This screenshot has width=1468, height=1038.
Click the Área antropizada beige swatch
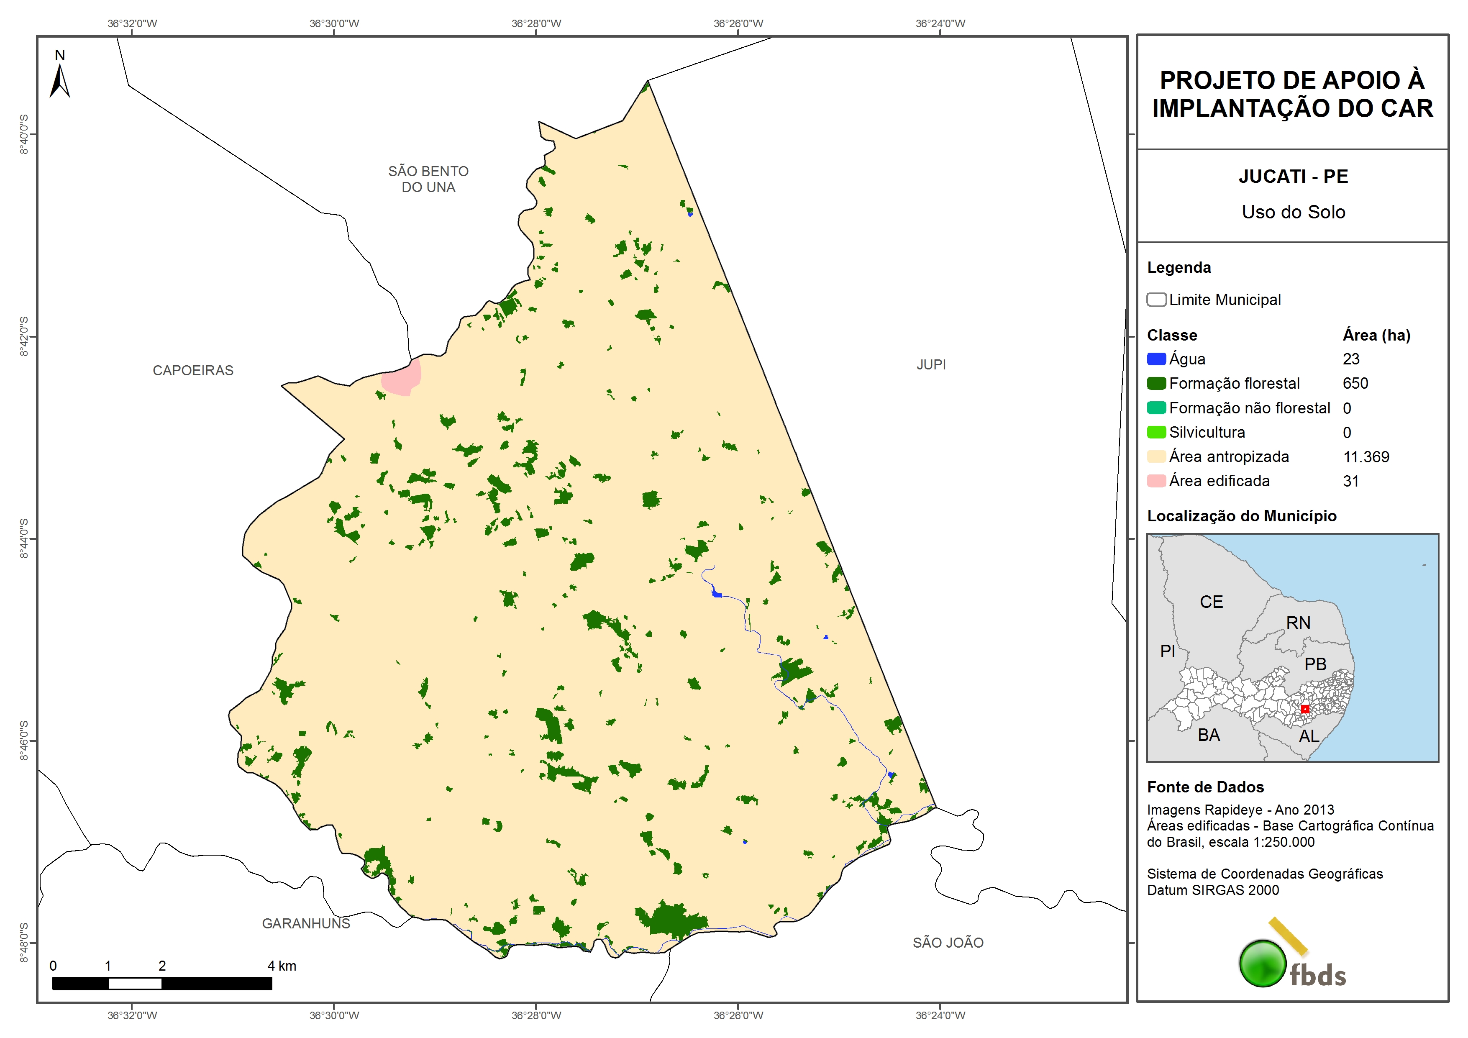pyautogui.click(x=1156, y=456)
